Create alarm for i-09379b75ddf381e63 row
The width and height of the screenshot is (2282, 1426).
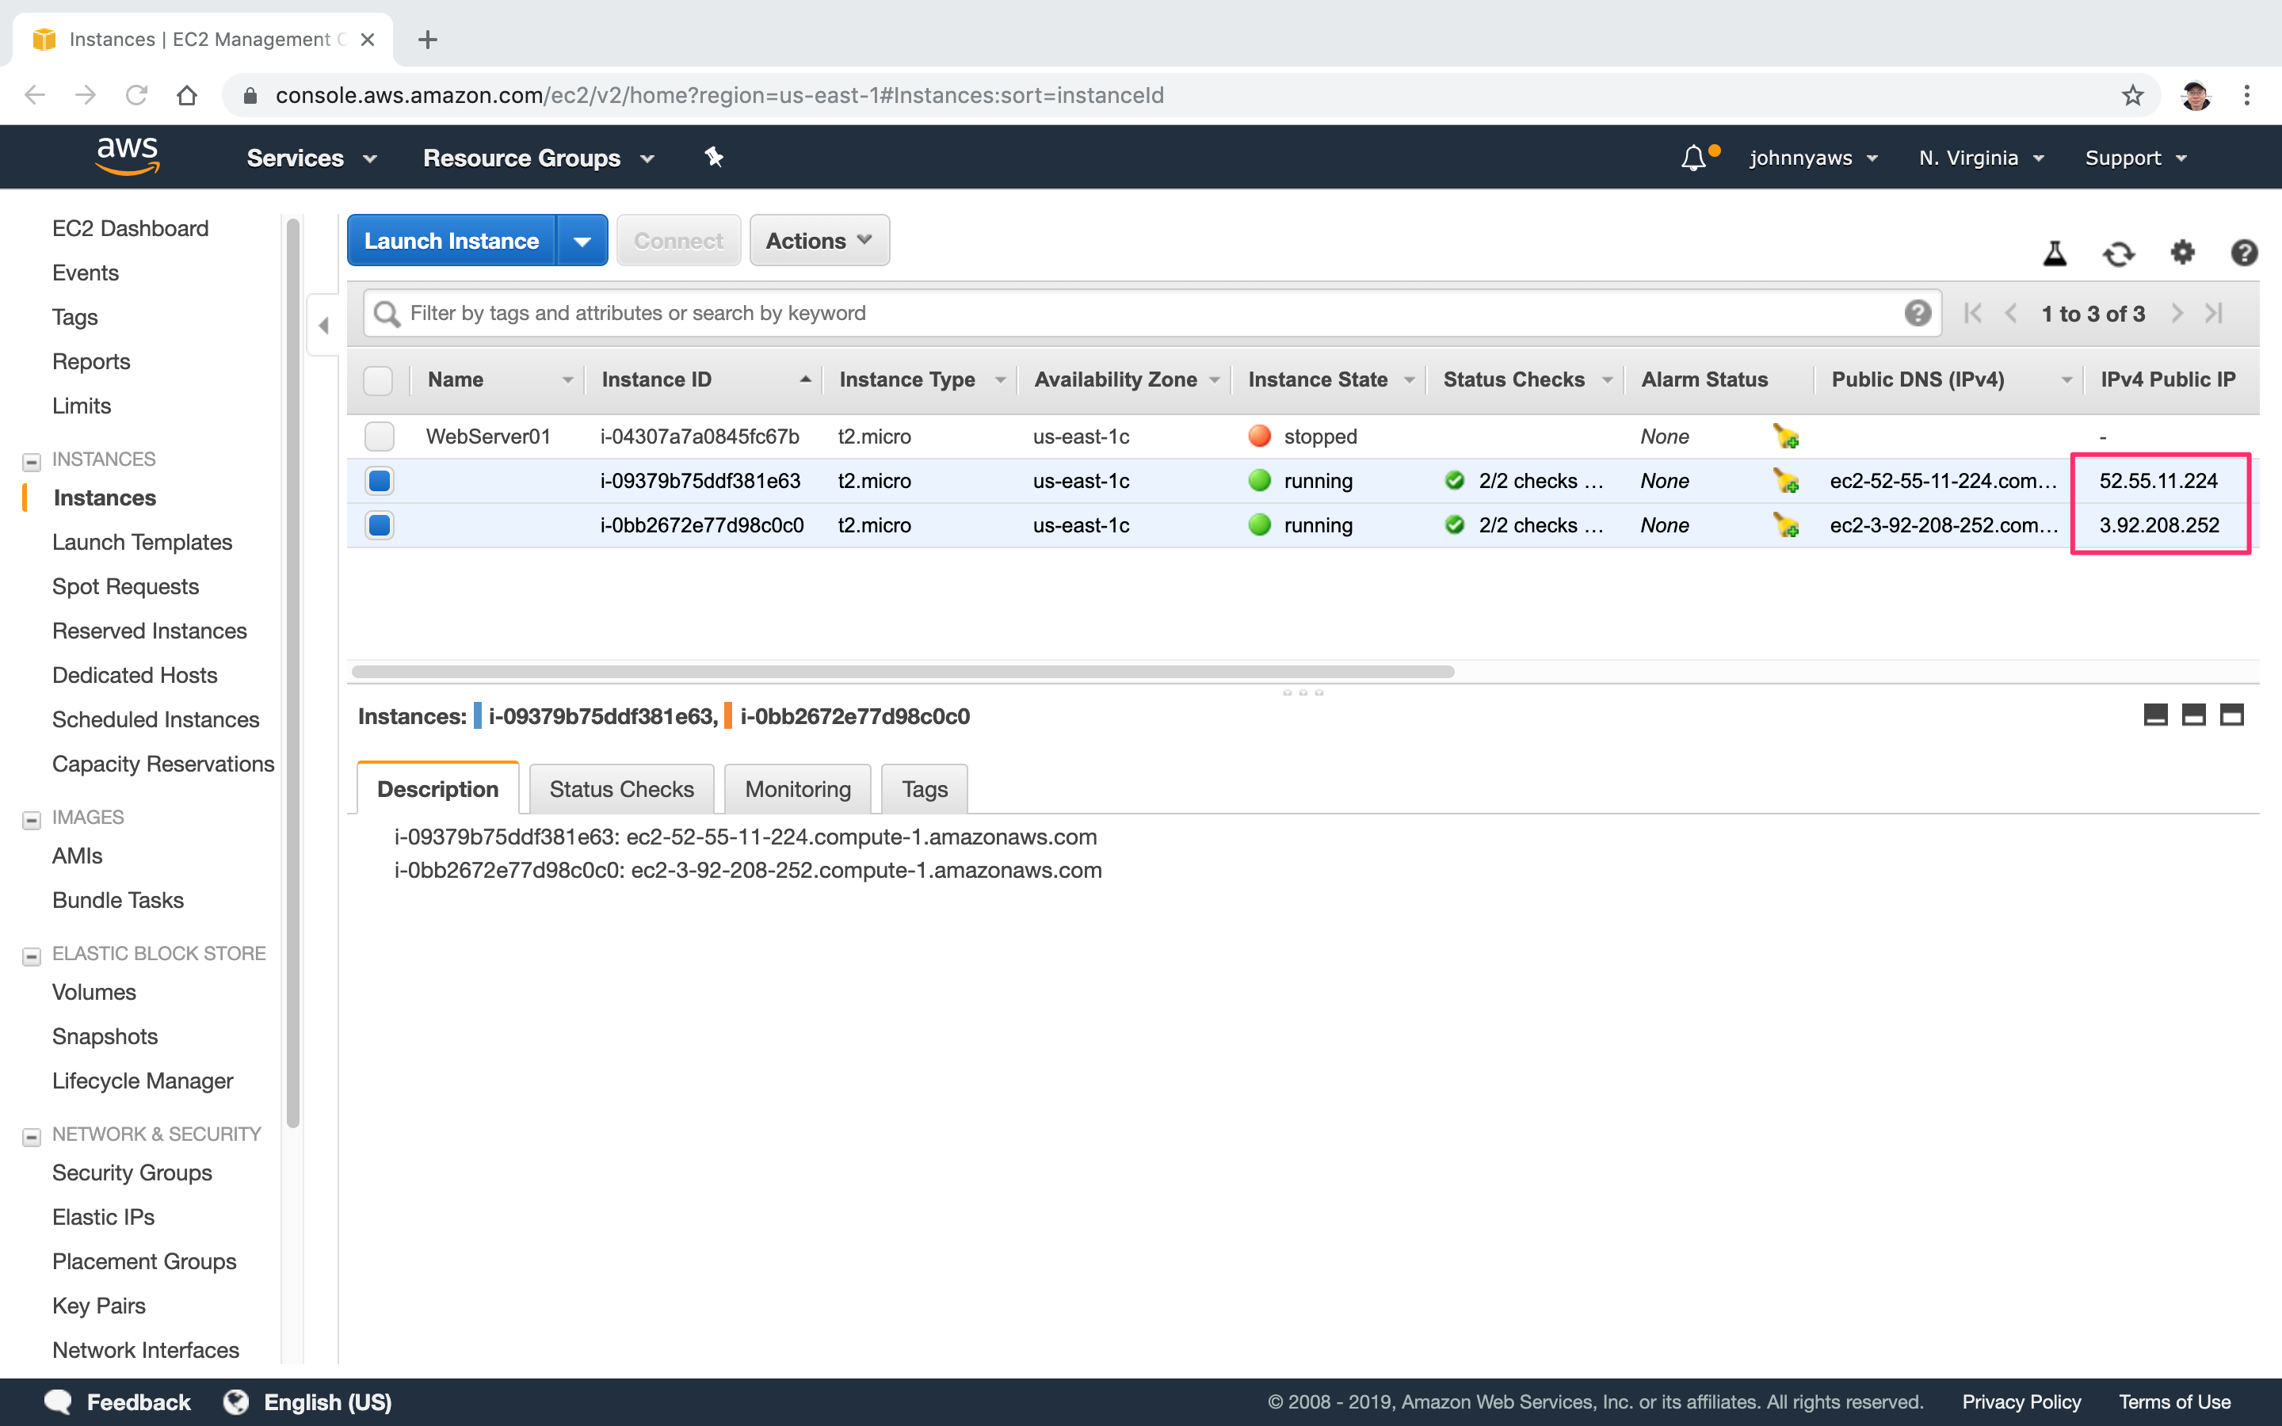(1786, 481)
